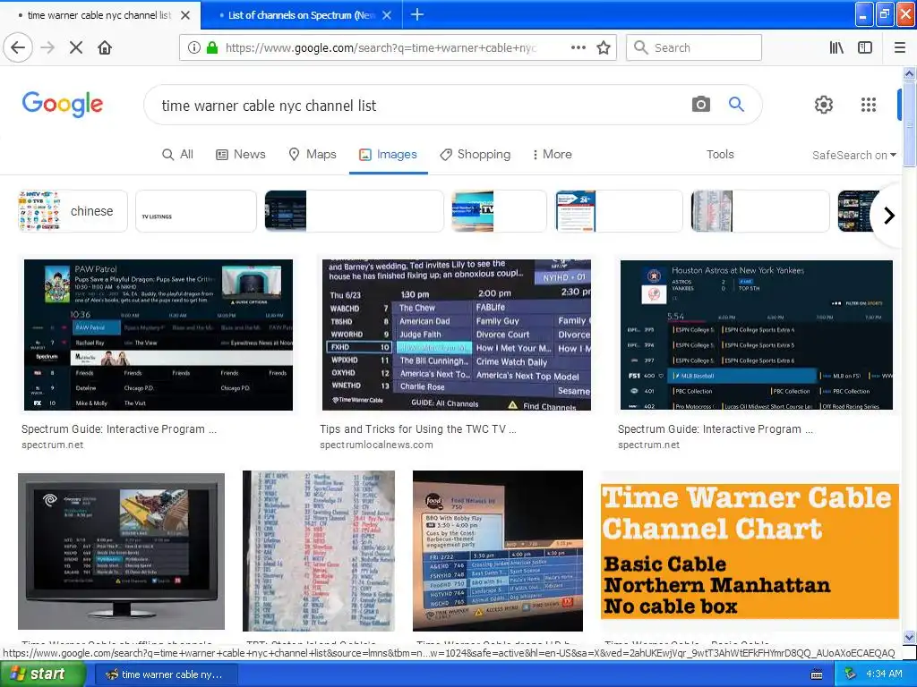Open the printed channel list photo
Viewport: 917px width, 687px height.
click(x=319, y=551)
